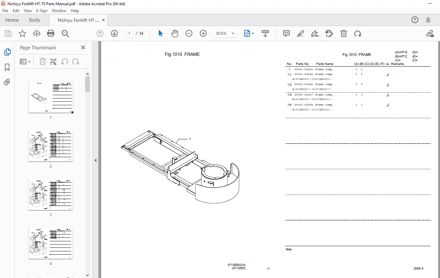Zoom in with the plus button
Viewport: 440px width, 278px height.
tap(203, 33)
